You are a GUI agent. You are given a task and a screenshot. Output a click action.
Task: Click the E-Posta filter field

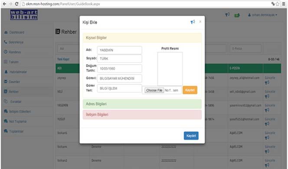pos(245,49)
